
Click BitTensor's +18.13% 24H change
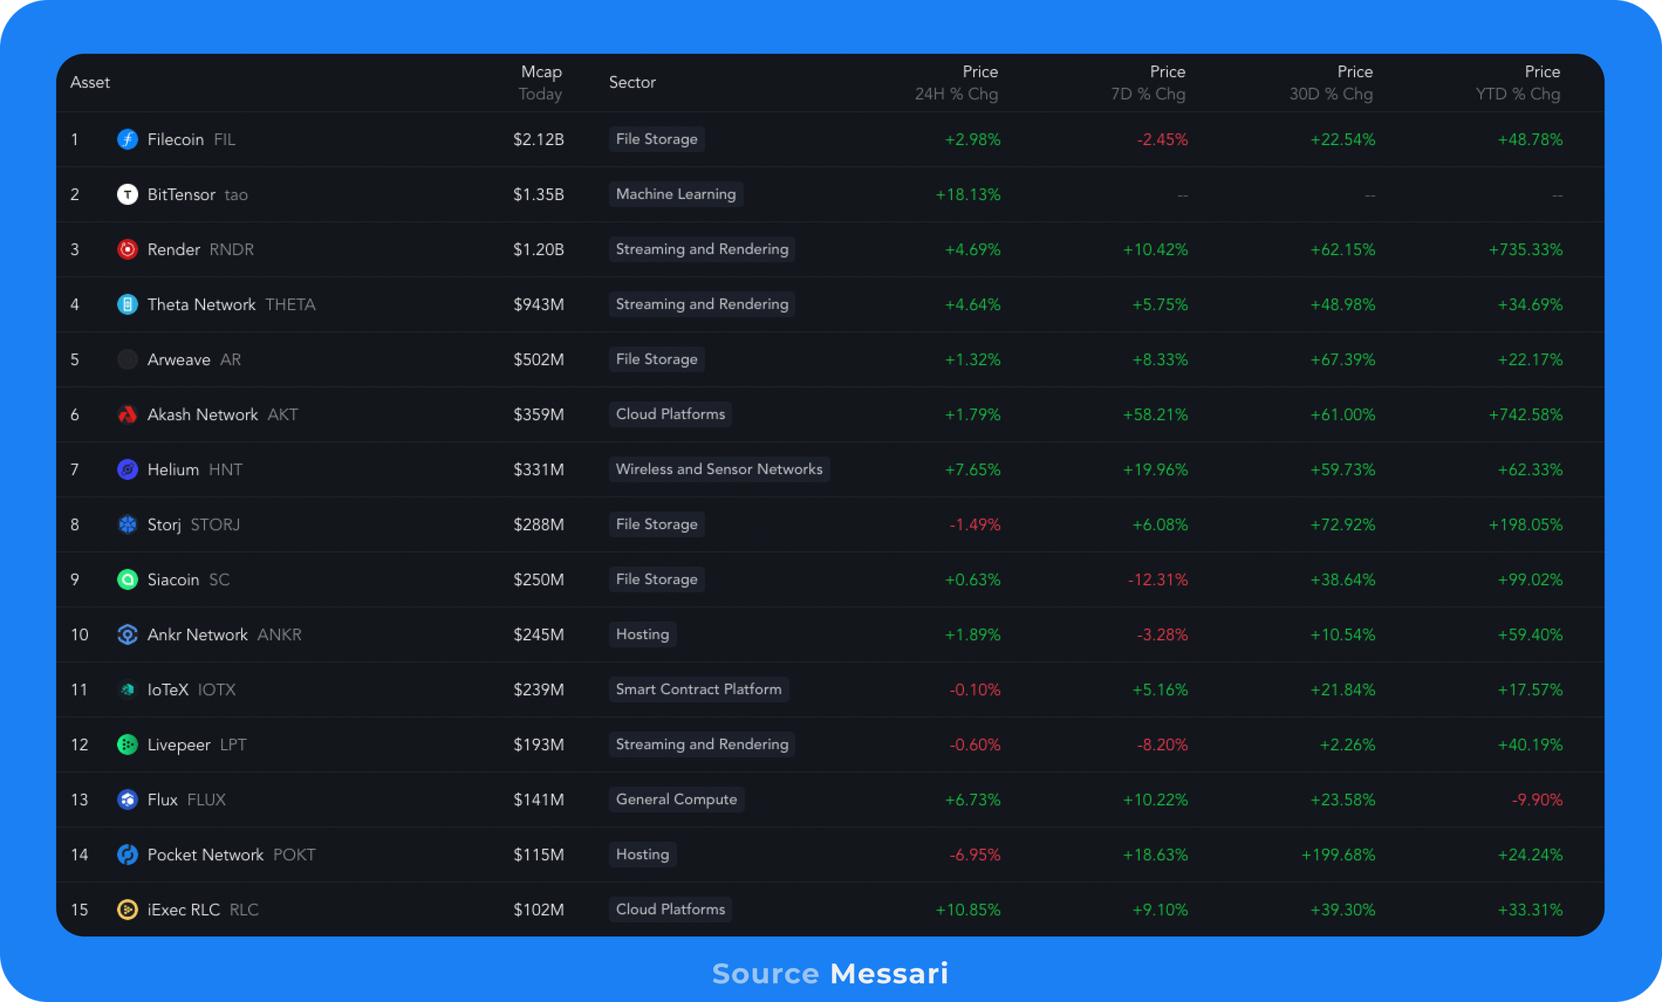pyautogui.click(x=968, y=195)
